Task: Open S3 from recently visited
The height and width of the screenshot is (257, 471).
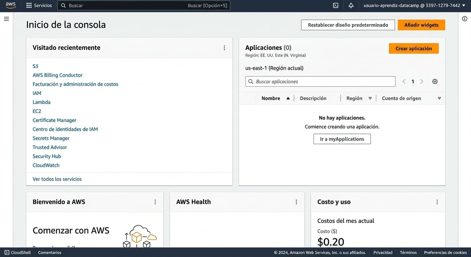Action: coord(35,66)
